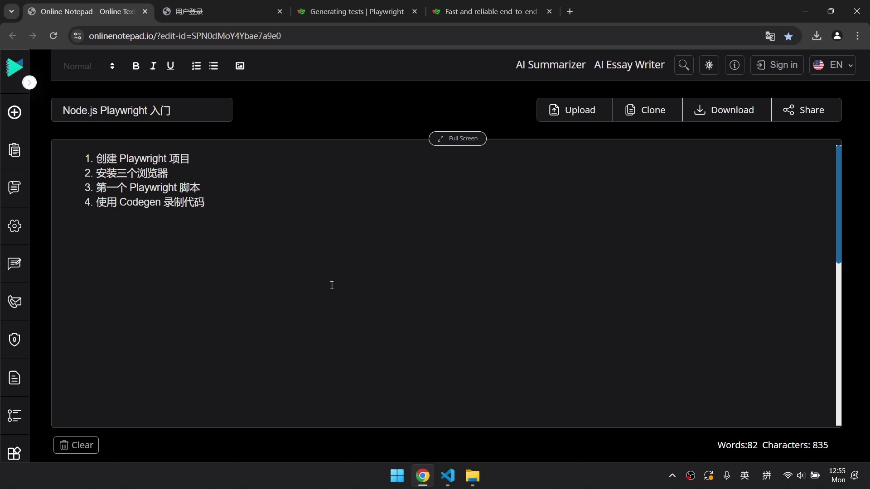Insert a numbered list
Image resolution: width=870 pixels, height=489 pixels.
click(x=196, y=66)
